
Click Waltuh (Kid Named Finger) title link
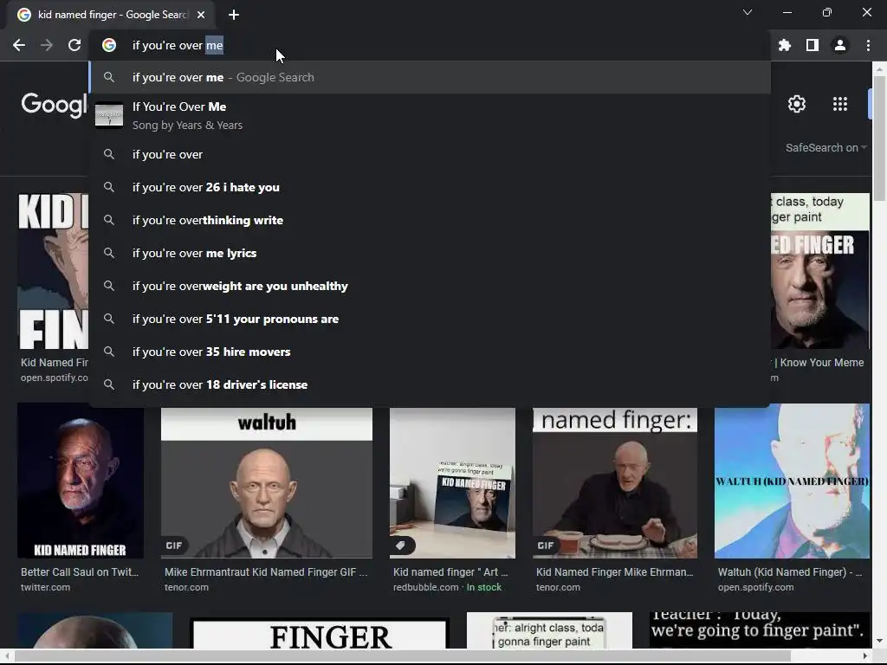[x=790, y=572]
